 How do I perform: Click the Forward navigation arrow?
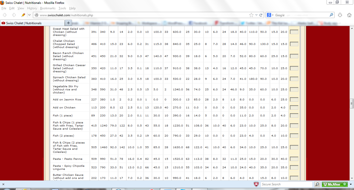pos(14,15)
